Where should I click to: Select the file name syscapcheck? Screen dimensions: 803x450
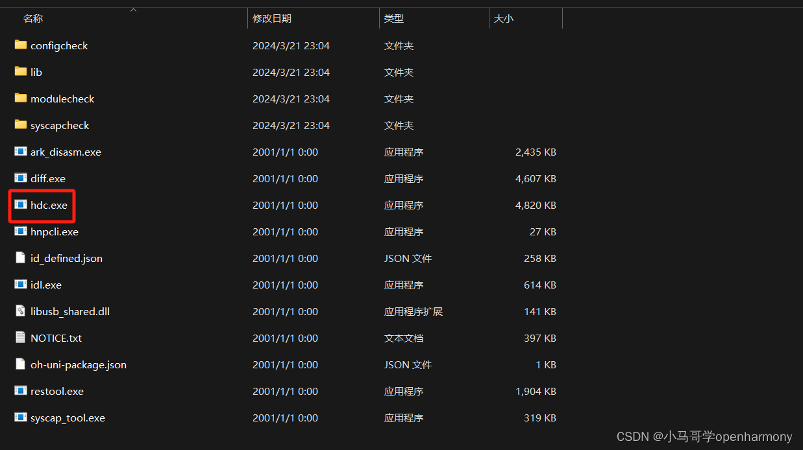point(60,126)
